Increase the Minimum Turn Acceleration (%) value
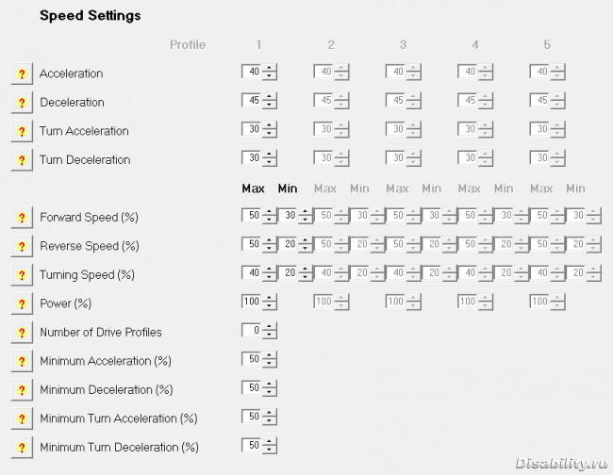Image resolution: width=613 pixels, height=475 pixels. tap(269, 413)
